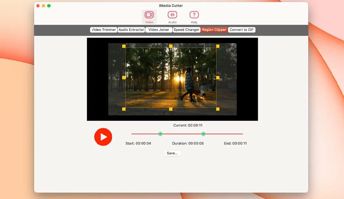Switch to Audio Extractor tab

[131, 30]
